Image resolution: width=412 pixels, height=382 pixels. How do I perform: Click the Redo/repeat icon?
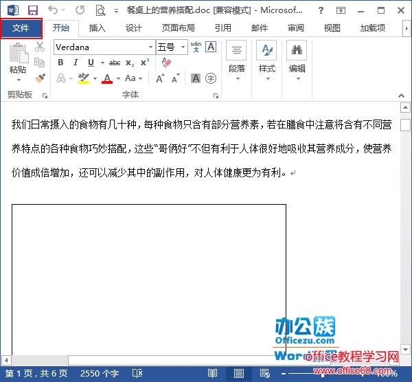(x=80, y=10)
